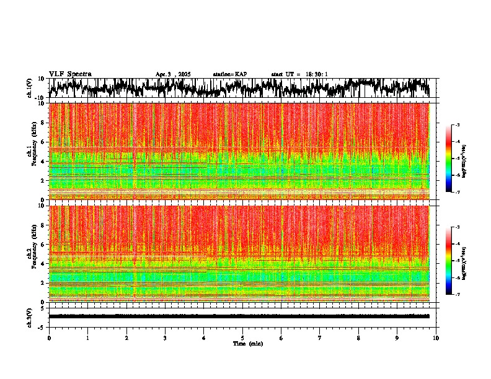This screenshot has height=379, width=491.
Task: Click the time axis tick label "9"
Action: coord(397,338)
